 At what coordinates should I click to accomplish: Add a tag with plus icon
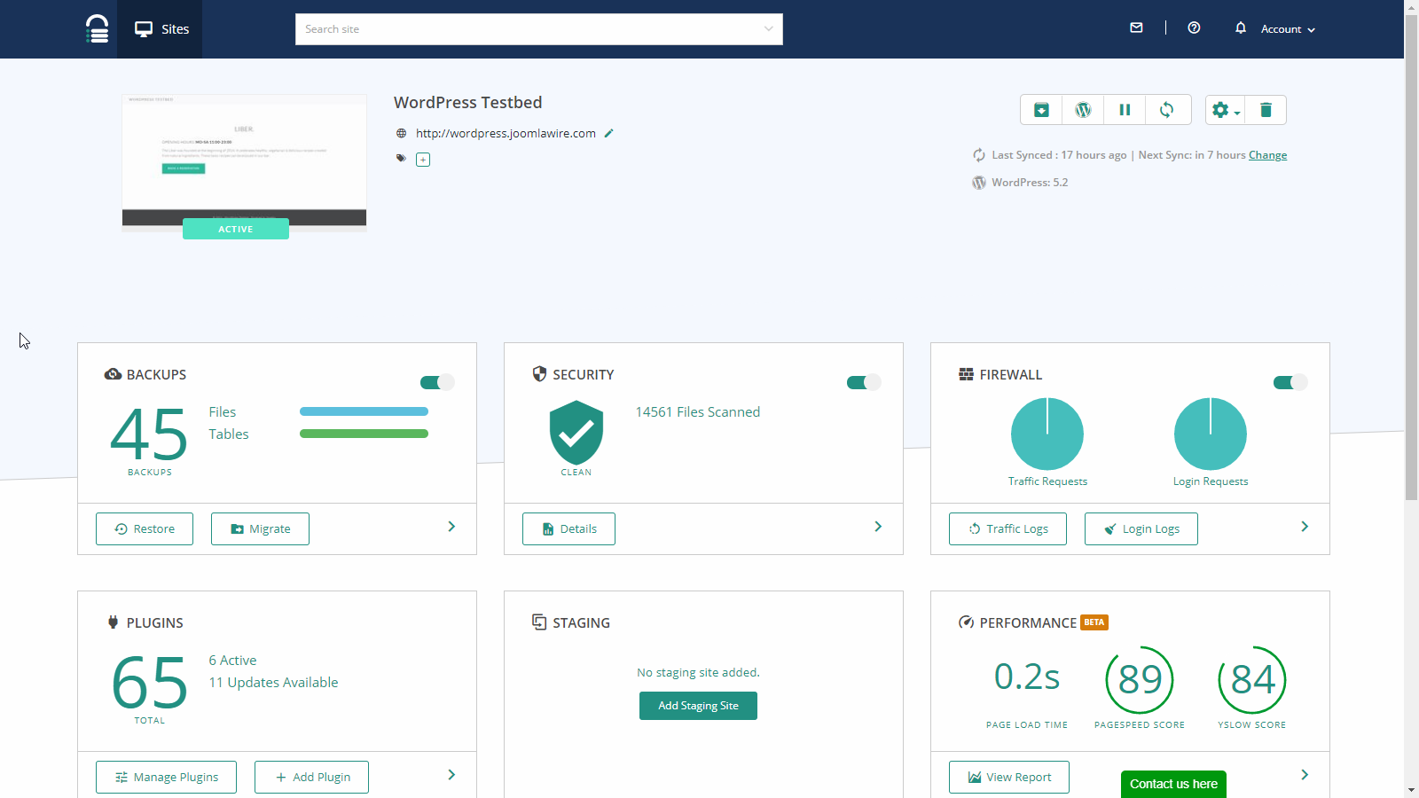pos(423,160)
